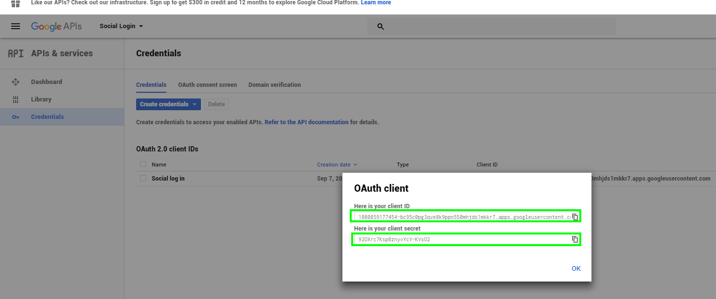Click the search magnifier icon

coord(381,27)
